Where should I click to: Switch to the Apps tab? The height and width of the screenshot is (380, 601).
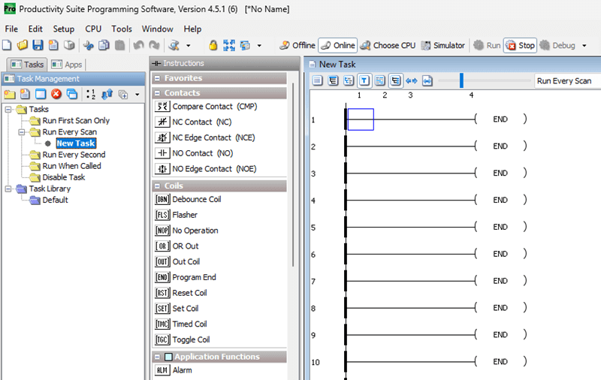[67, 65]
